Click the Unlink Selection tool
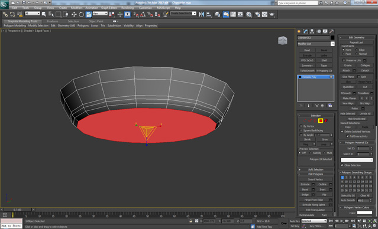The height and width of the screenshot is (229, 378). [x=12, y=14]
